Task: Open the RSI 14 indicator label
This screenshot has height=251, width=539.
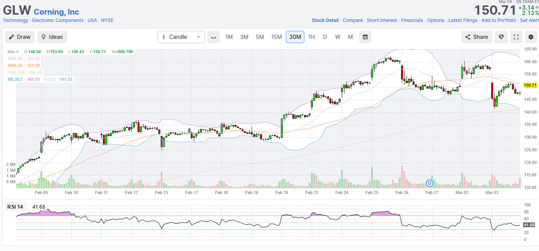Action: [x=15, y=207]
